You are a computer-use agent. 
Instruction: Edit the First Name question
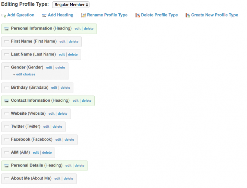pyautogui.click(x=62, y=42)
